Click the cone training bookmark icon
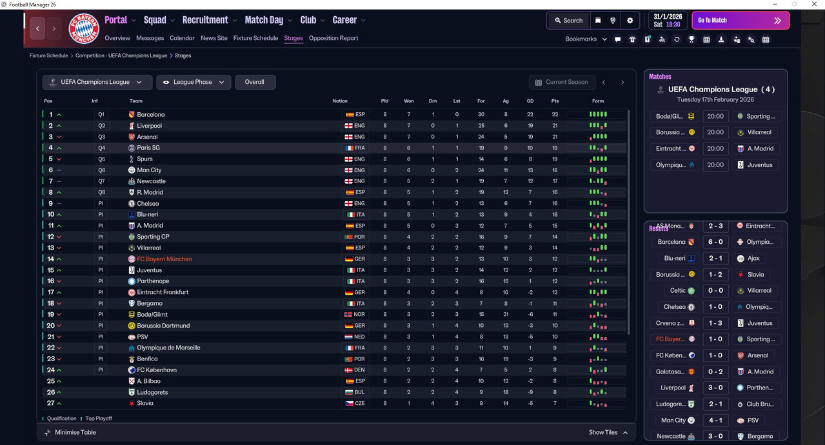 pyautogui.click(x=721, y=39)
